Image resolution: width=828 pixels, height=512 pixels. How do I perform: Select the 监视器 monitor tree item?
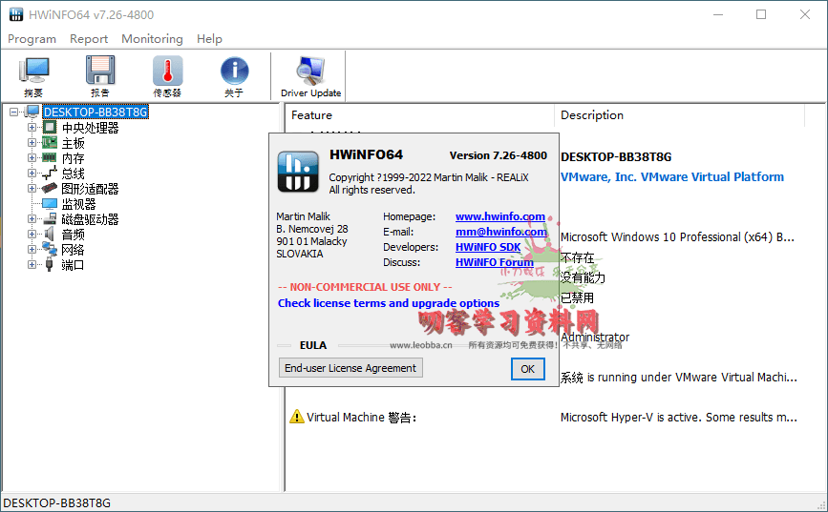(78, 204)
